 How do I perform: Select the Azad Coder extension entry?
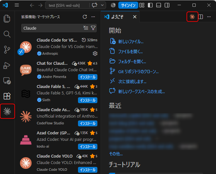coord(58,140)
